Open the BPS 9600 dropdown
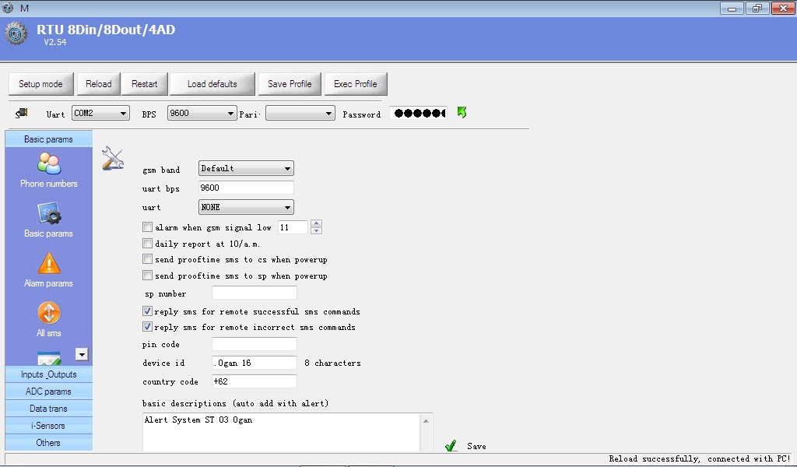The width and height of the screenshot is (797, 467). [202, 113]
